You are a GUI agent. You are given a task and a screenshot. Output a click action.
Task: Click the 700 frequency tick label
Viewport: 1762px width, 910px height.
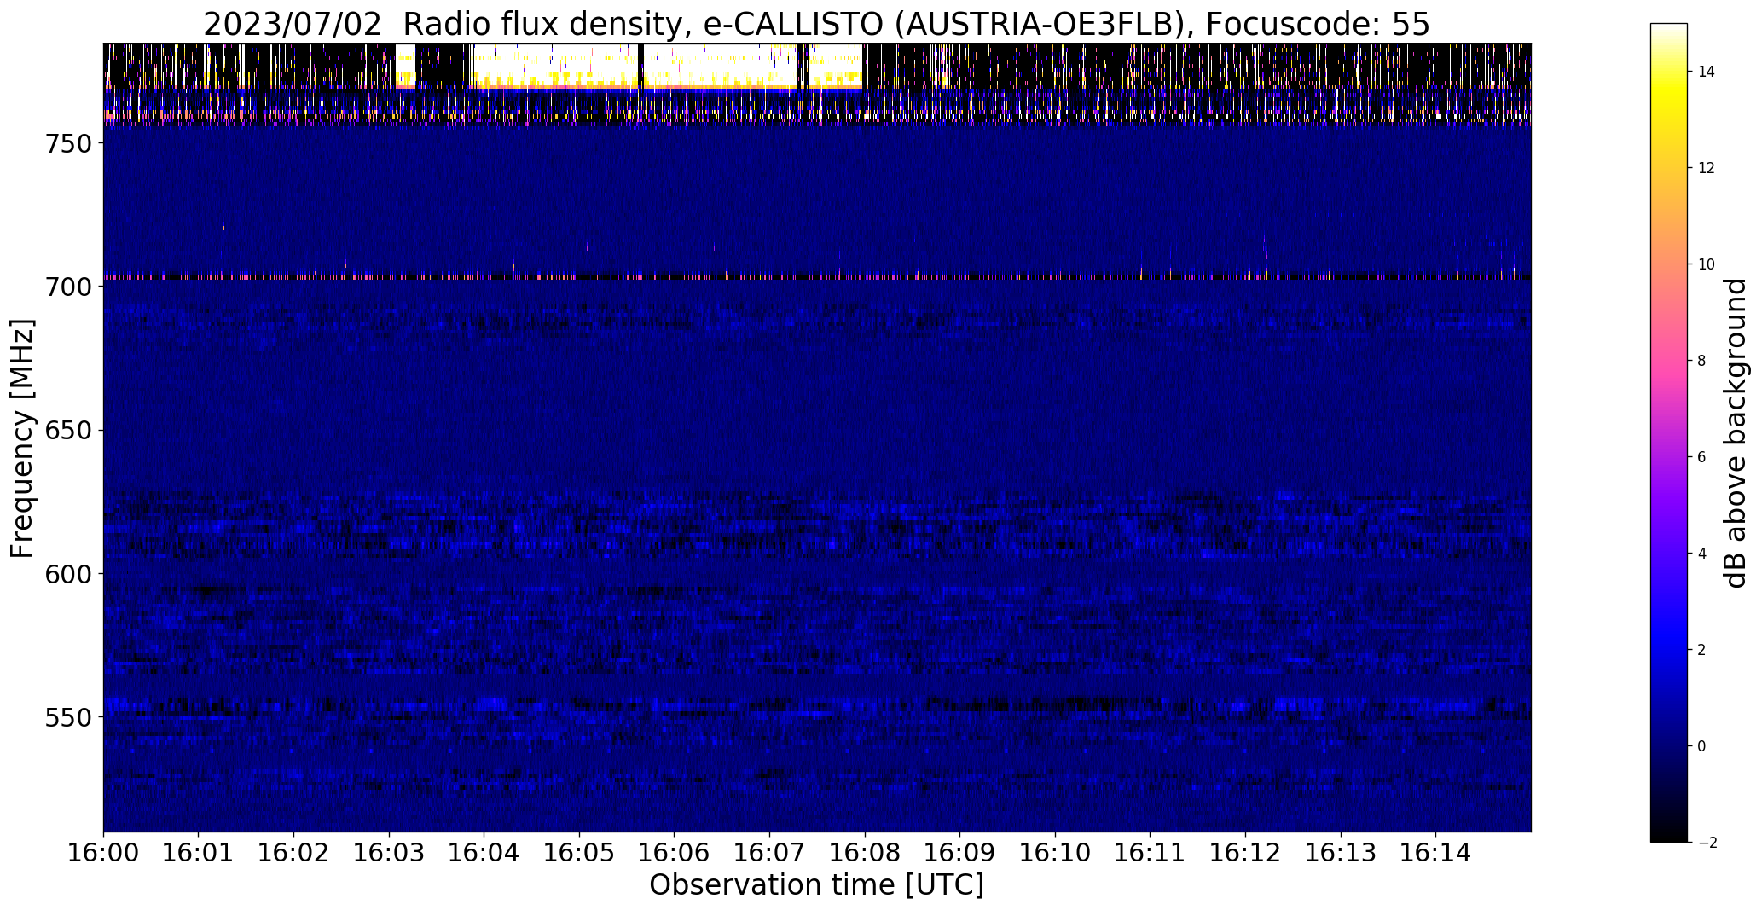coord(67,287)
